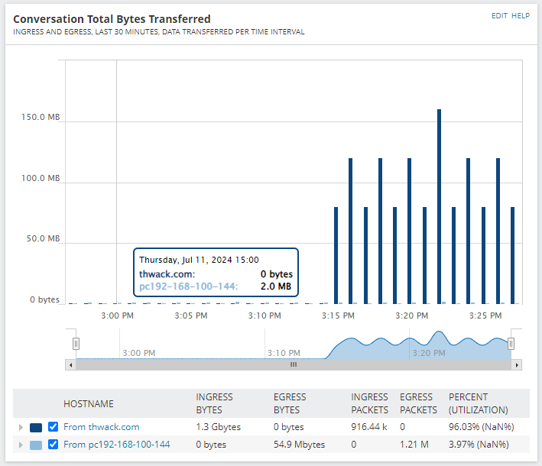Click the light blue pc192-168-100-144 swatch
This screenshot has width=542, height=466.
pyautogui.click(x=36, y=445)
